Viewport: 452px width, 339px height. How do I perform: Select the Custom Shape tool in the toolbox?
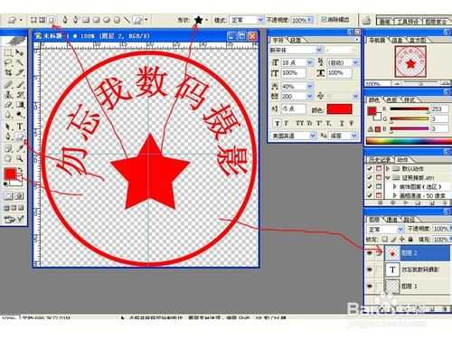click(x=20, y=137)
